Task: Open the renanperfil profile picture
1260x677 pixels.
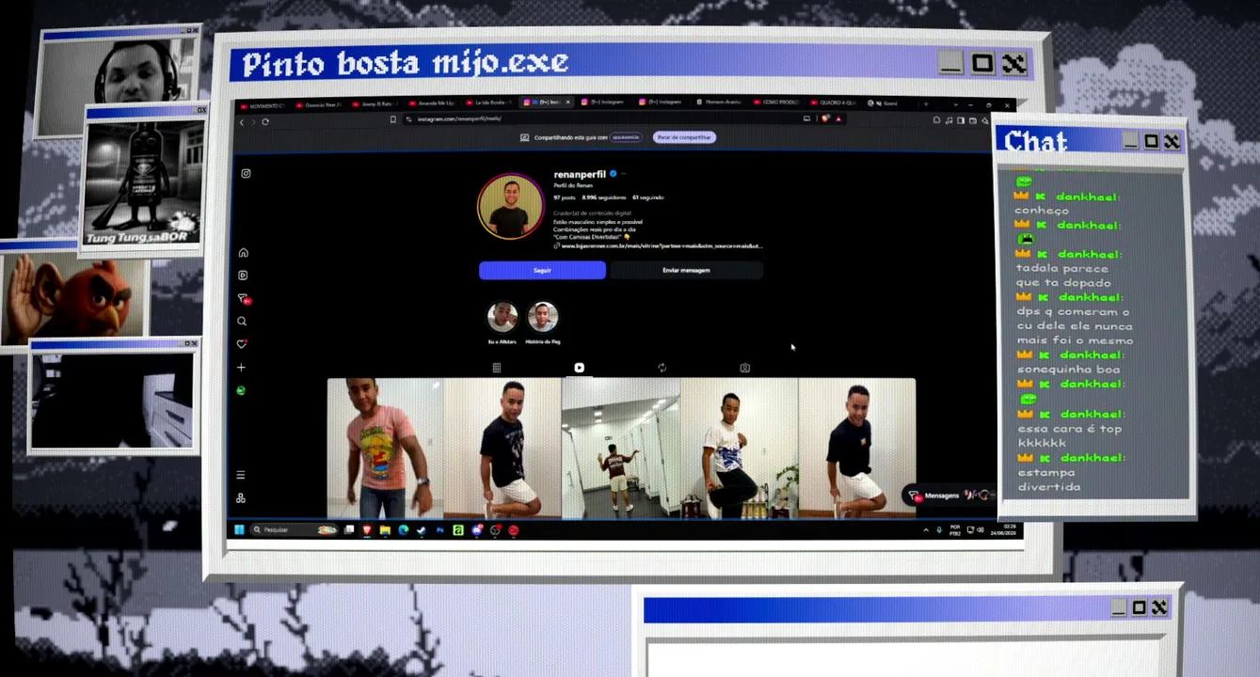Action: (510, 206)
